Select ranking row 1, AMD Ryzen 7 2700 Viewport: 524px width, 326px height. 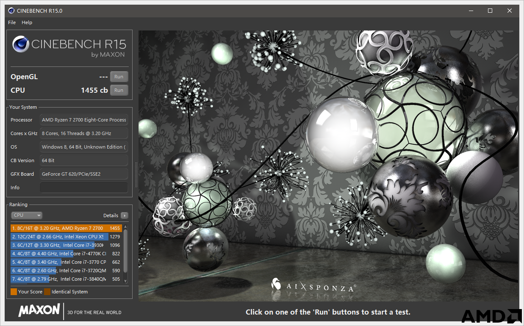point(66,228)
